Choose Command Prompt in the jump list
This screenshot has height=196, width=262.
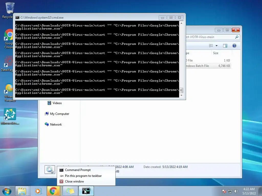coord(86,170)
